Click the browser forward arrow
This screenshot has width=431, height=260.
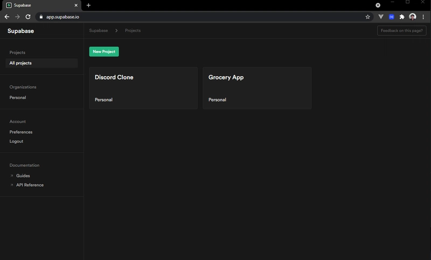point(17,17)
